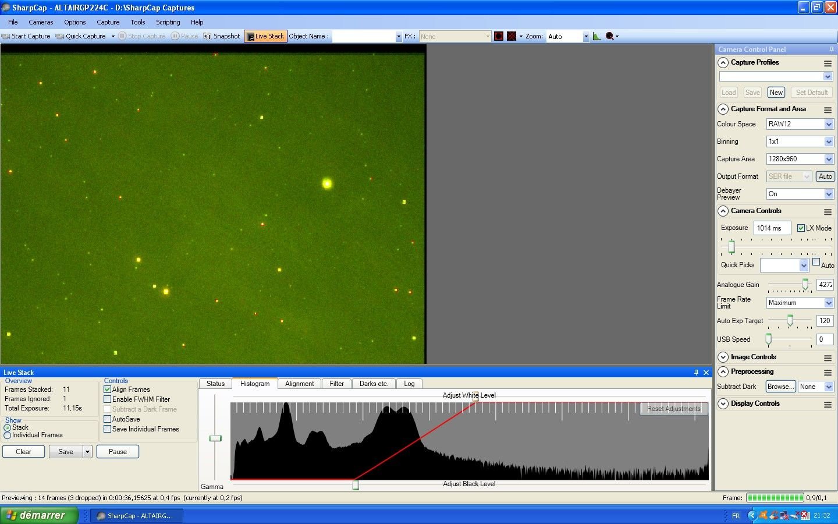Click the Reset Adjustments button
This screenshot has height=524, width=838.
coord(673,409)
